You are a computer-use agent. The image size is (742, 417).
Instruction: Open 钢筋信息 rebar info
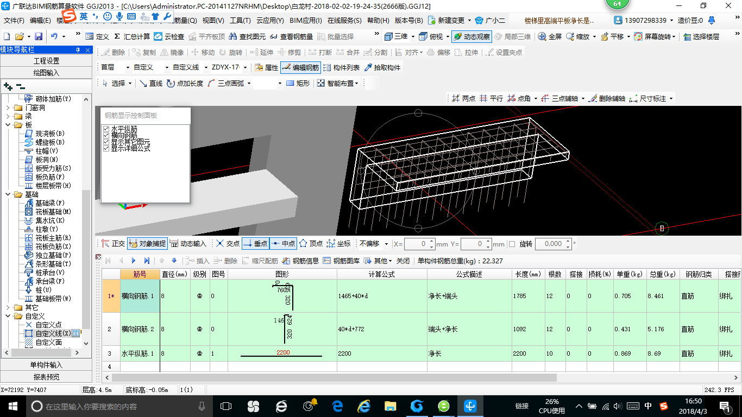tap(301, 261)
